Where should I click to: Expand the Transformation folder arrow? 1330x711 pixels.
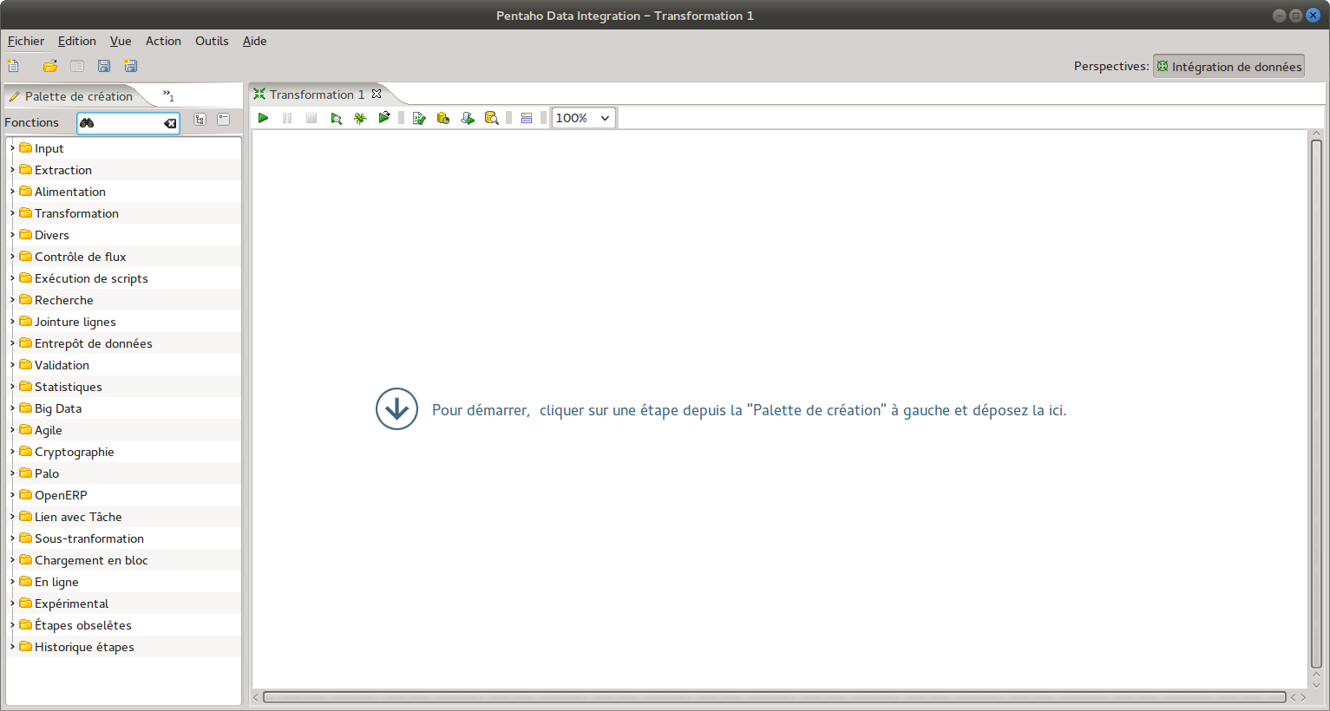pos(12,213)
